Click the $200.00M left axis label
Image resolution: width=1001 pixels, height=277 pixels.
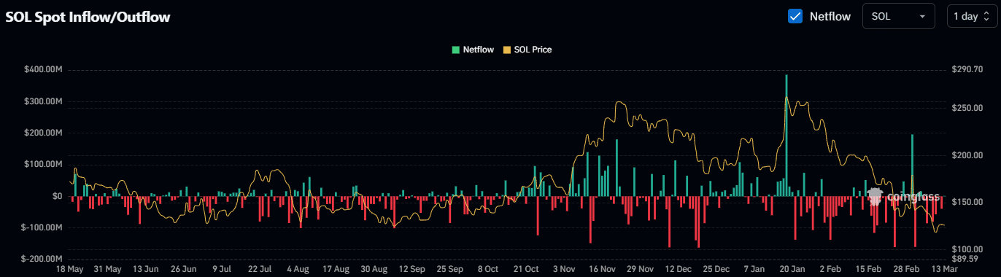pos(43,133)
